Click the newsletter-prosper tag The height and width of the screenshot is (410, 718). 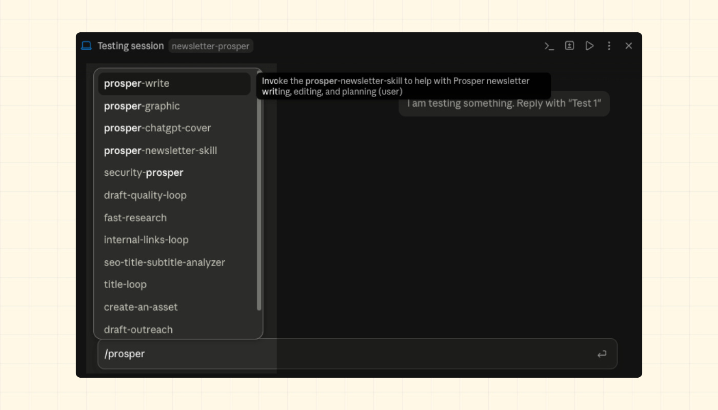211,46
